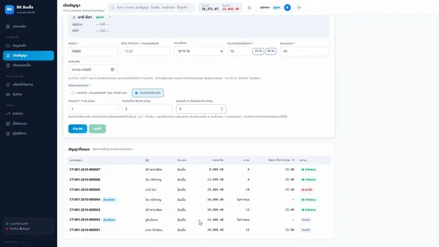439x247 pixels.
Task: Open the dashboard via the grid icon
Action: click(x=8, y=26)
